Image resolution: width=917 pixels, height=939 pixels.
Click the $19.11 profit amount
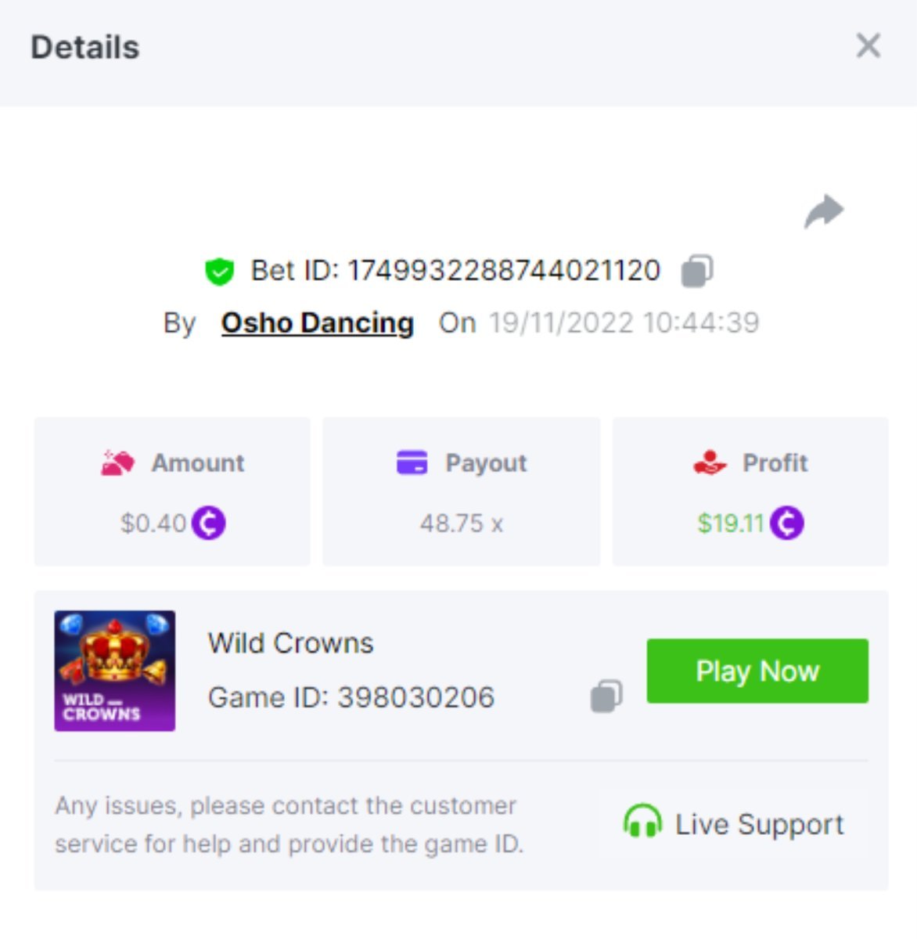pos(730,523)
